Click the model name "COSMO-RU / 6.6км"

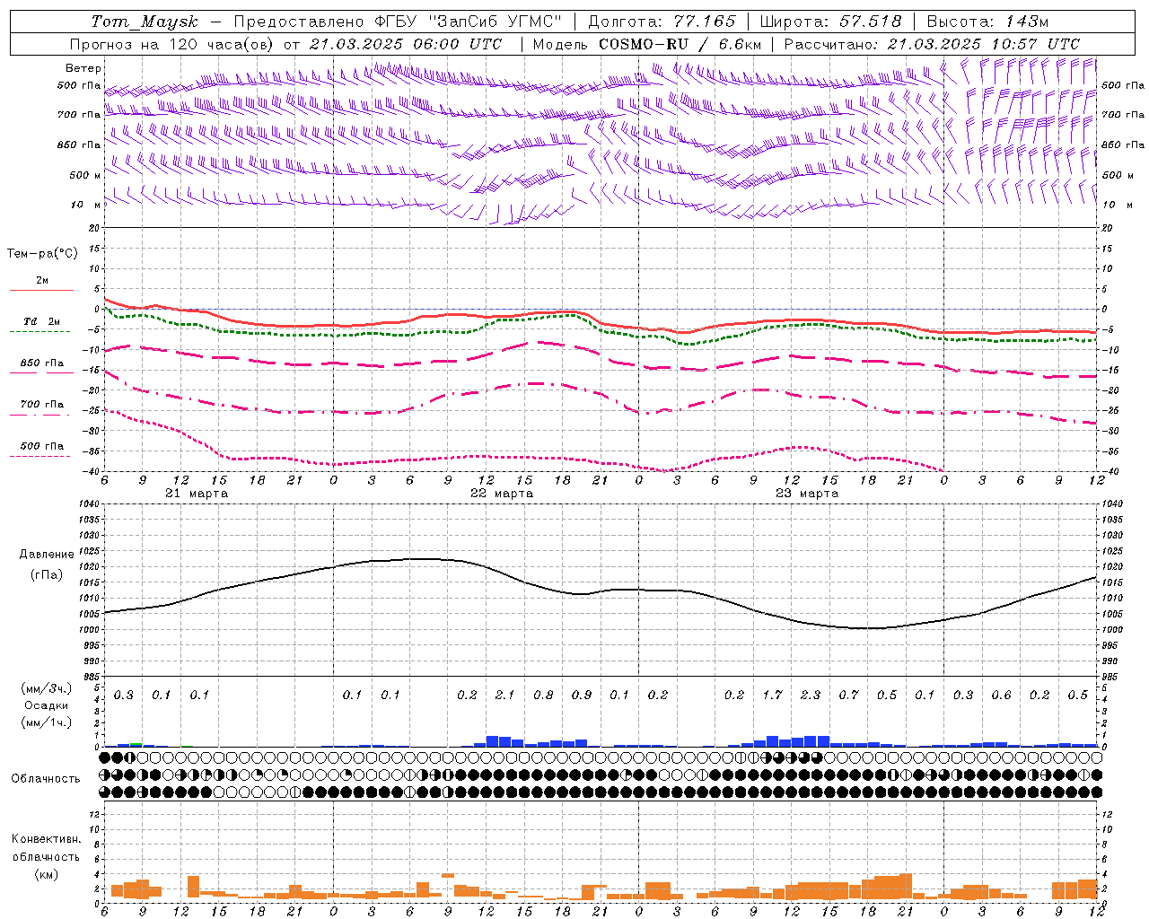680,44
